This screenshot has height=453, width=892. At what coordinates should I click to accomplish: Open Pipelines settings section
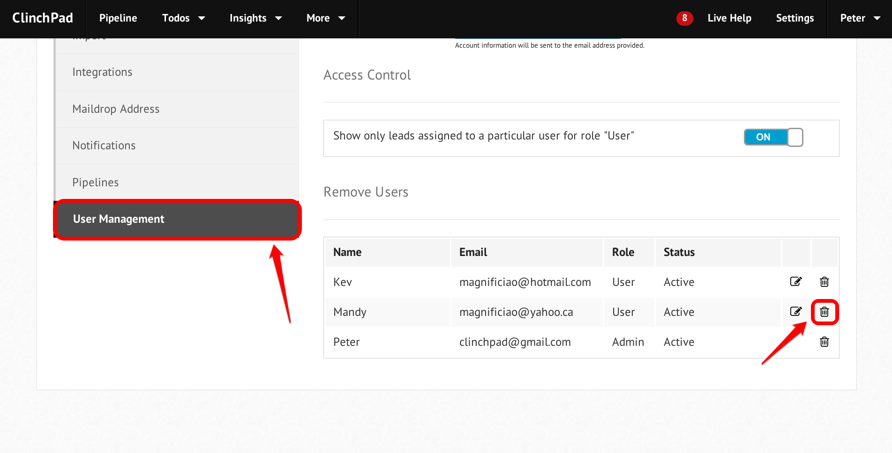point(177,183)
